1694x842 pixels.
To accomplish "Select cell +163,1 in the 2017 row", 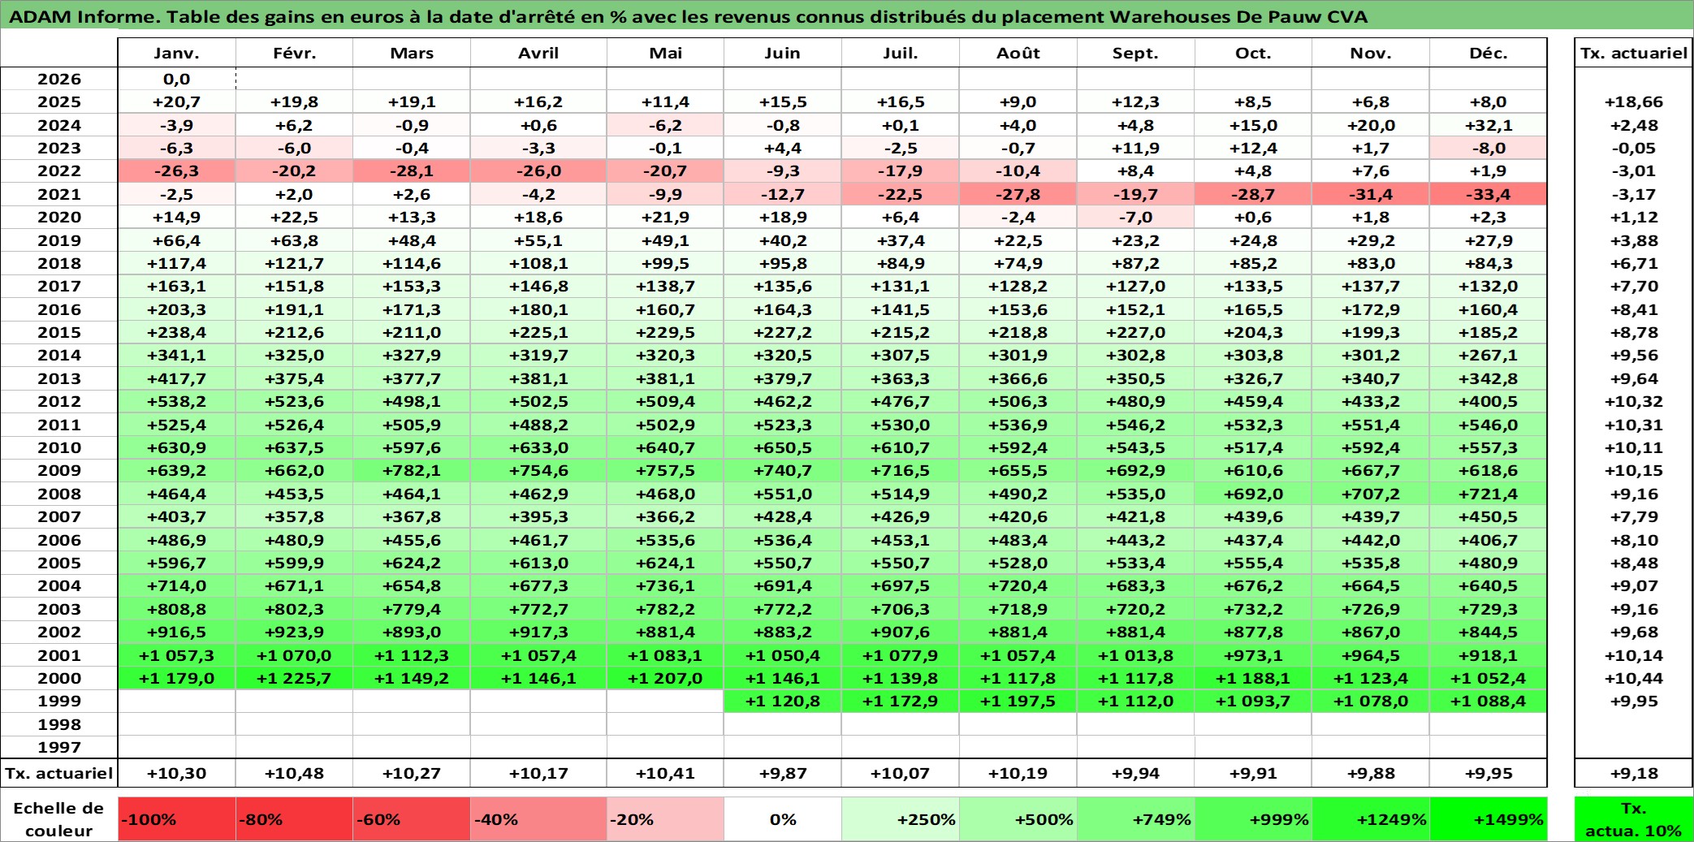I will click(x=177, y=287).
